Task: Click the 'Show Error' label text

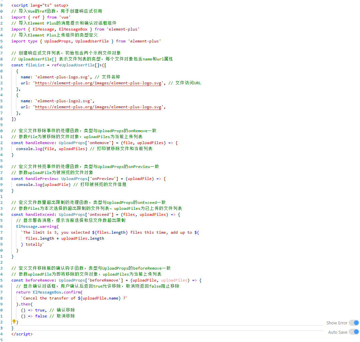Action: tap(337, 323)
